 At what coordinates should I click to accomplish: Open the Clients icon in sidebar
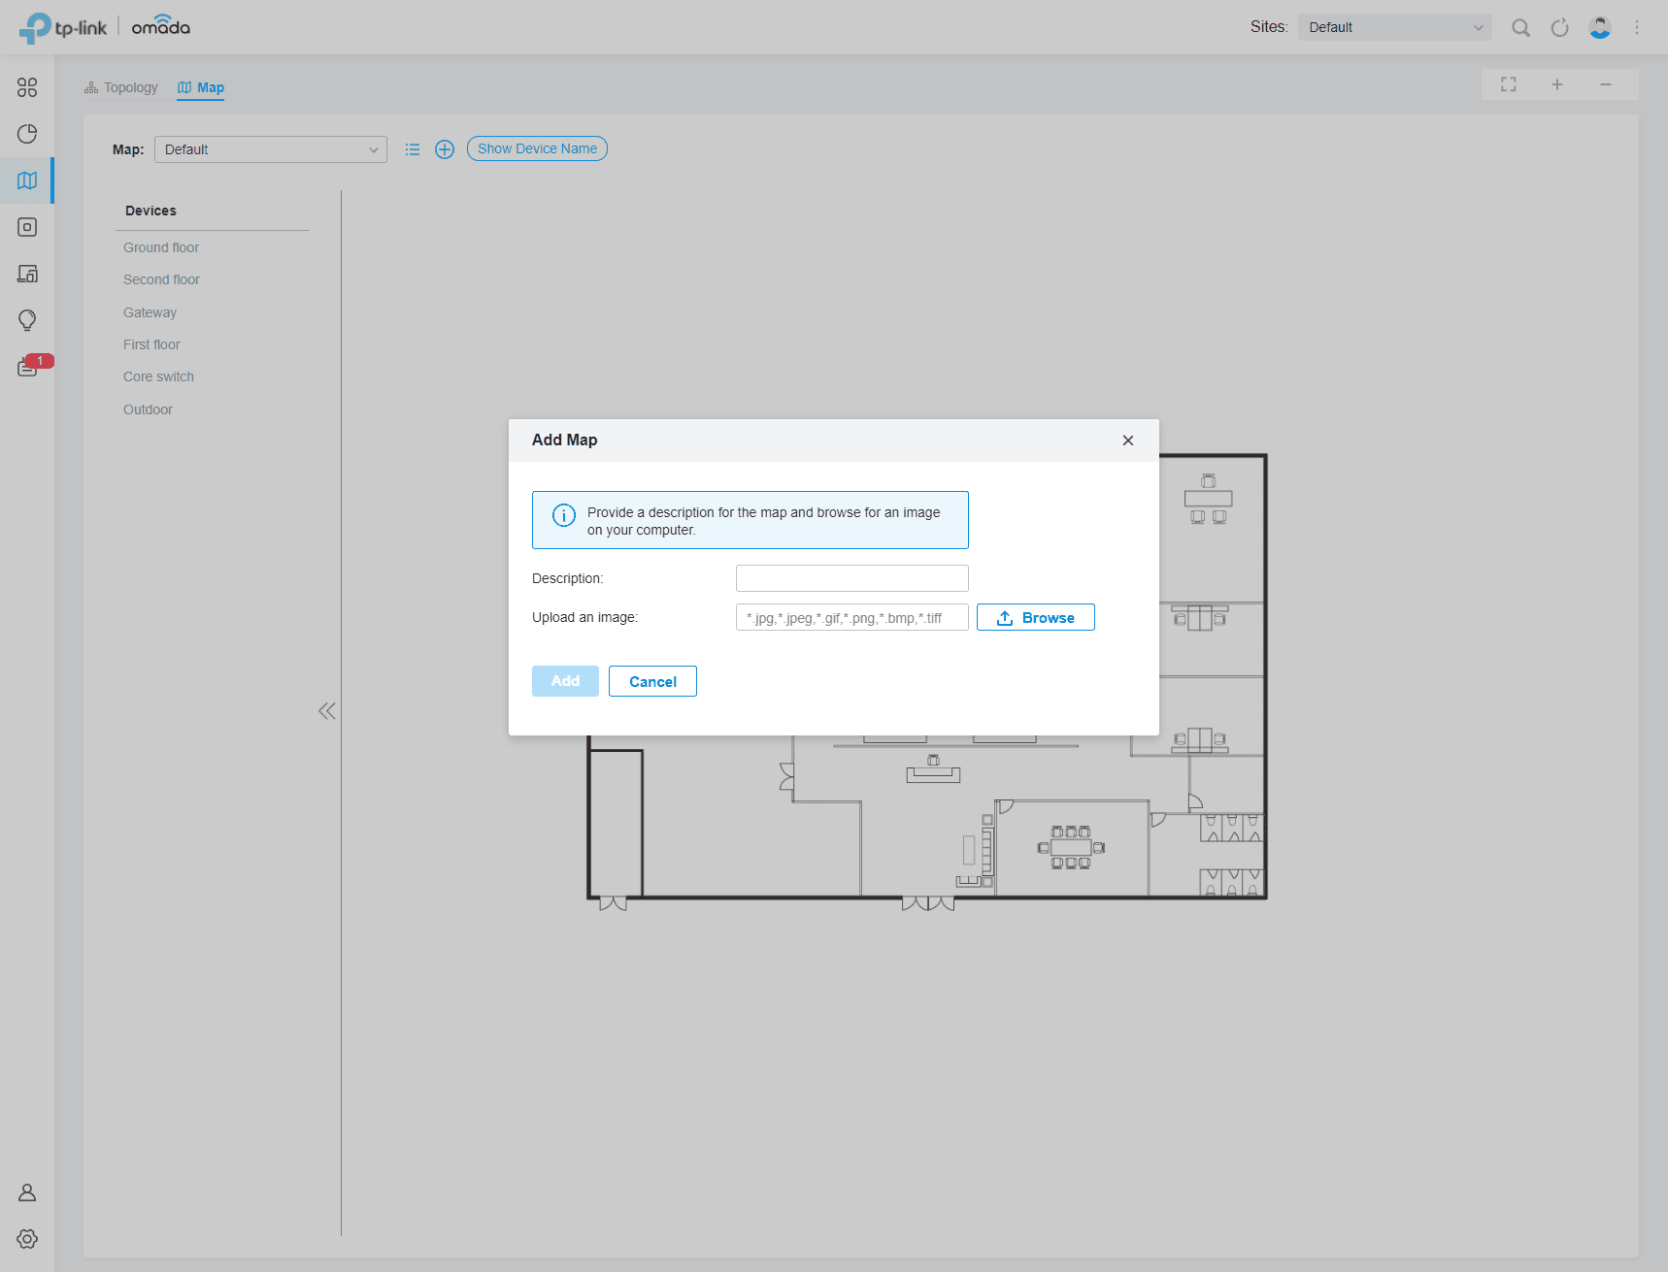27,274
